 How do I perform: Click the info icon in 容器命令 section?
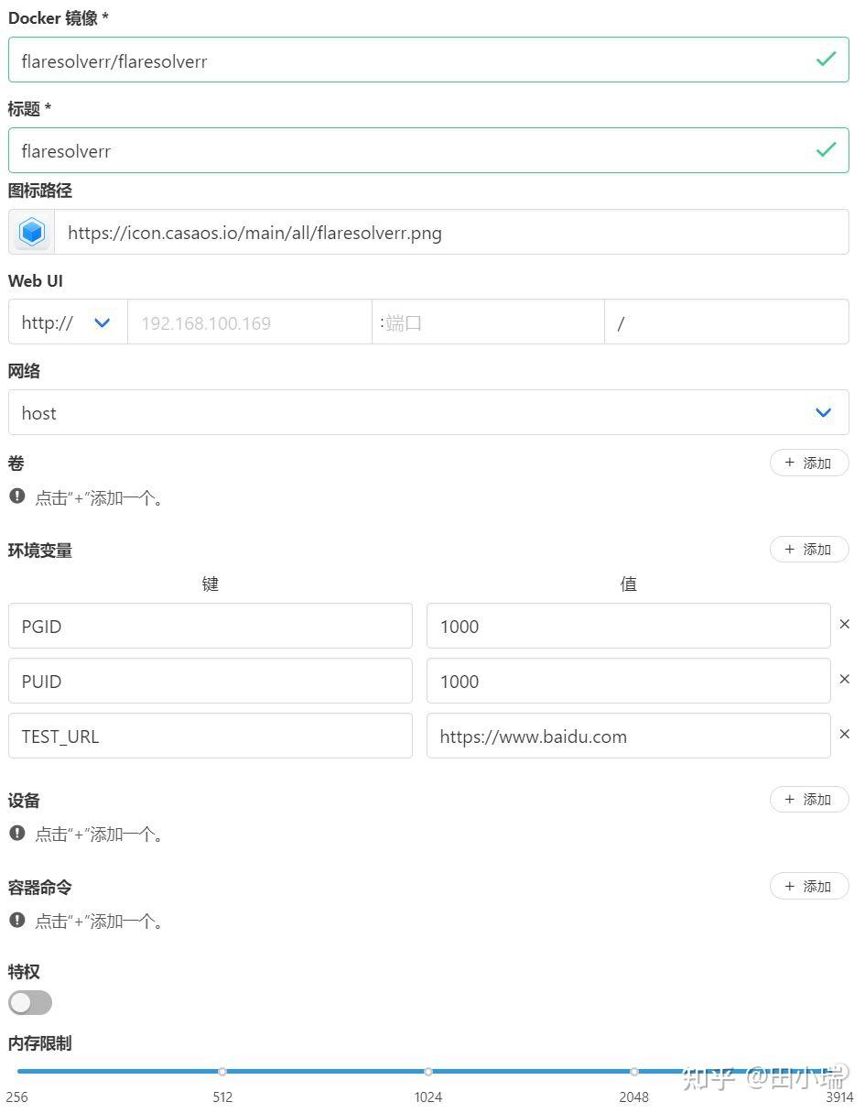click(x=16, y=919)
